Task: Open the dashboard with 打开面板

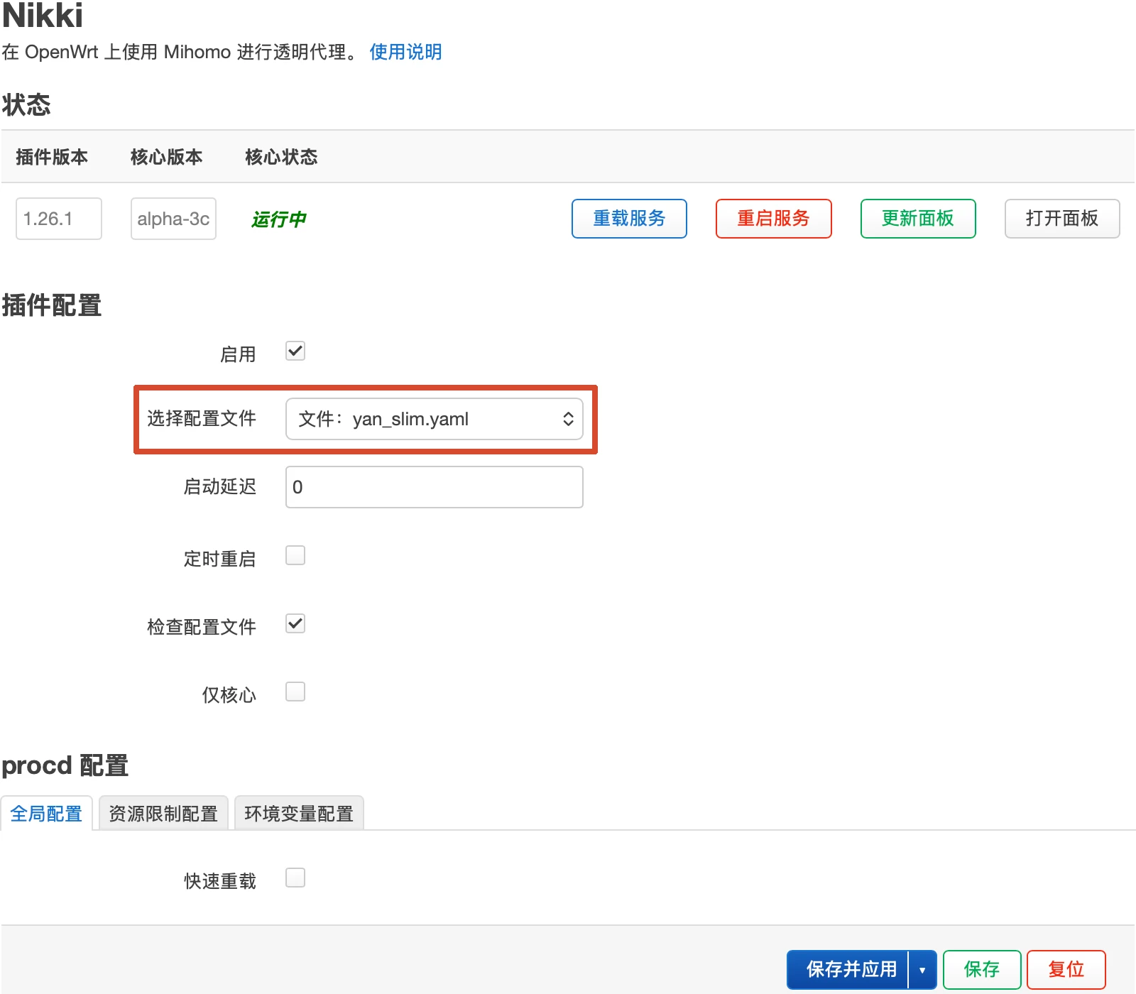Action: tap(1062, 219)
